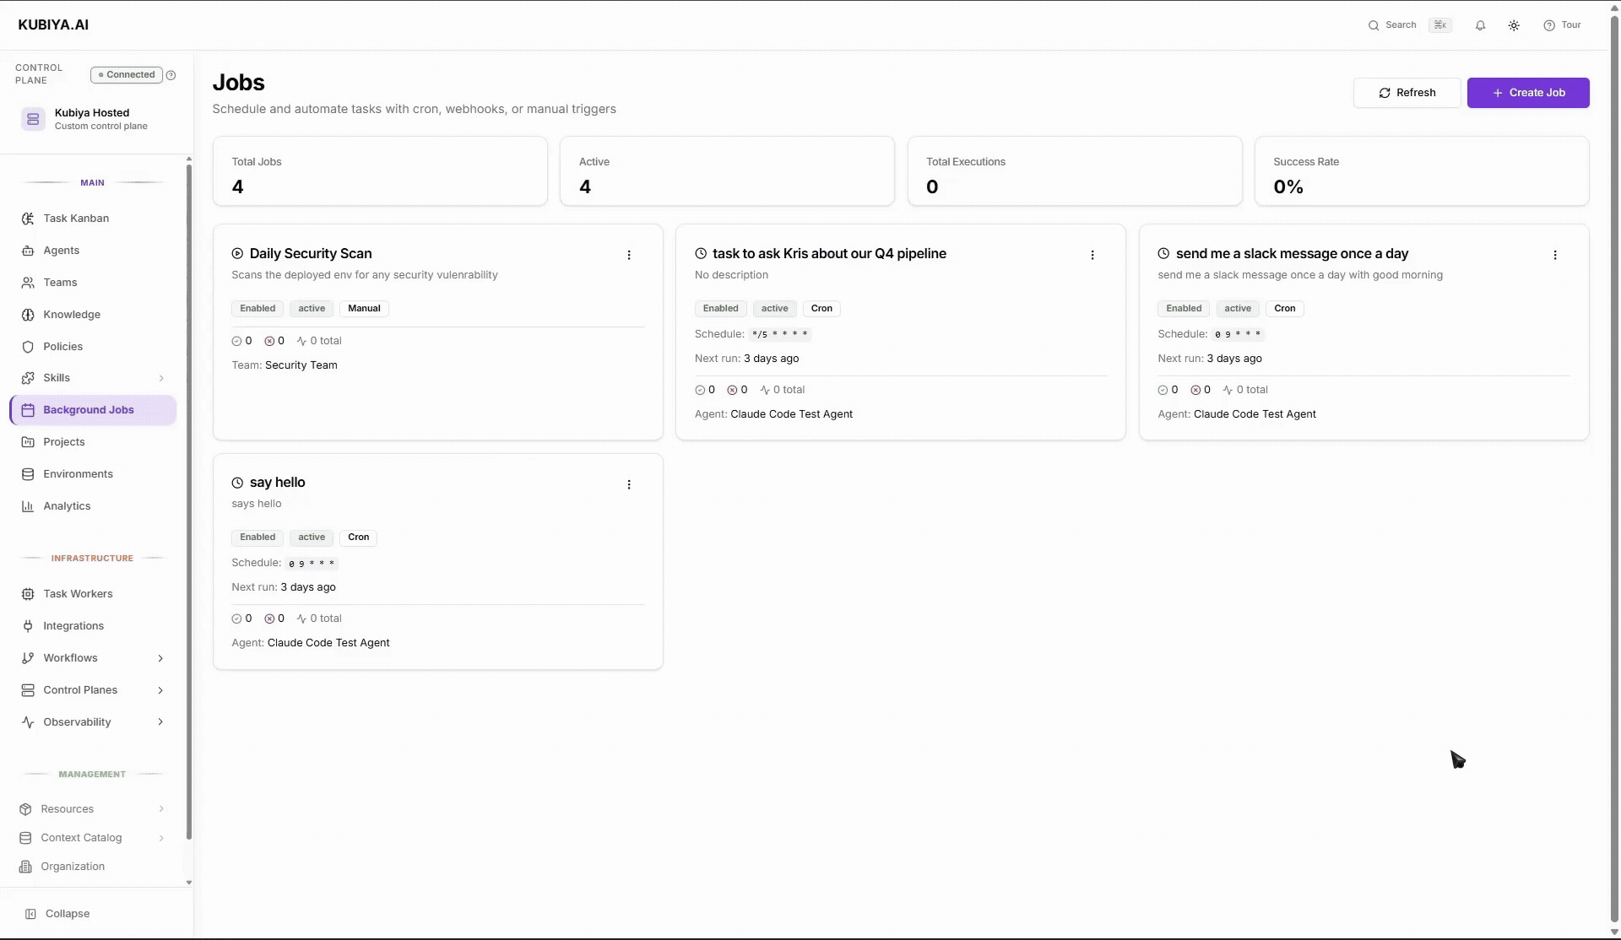Open the Task Kanban section in the sidebar
The width and height of the screenshot is (1621, 940).
coord(76,218)
